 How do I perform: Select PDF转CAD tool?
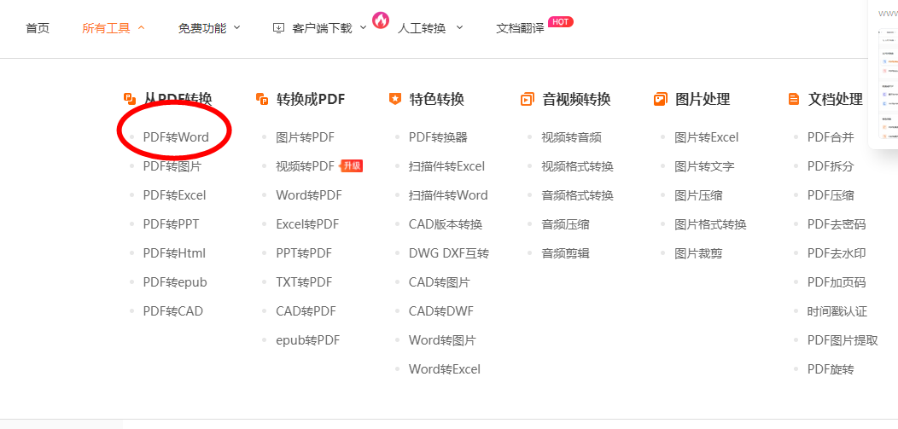173,312
